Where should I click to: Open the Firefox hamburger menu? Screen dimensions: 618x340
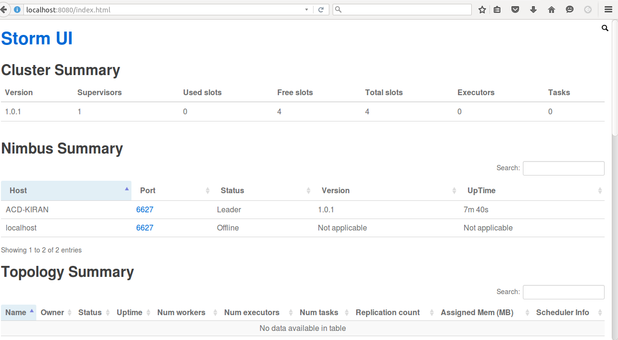click(x=608, y=9)
